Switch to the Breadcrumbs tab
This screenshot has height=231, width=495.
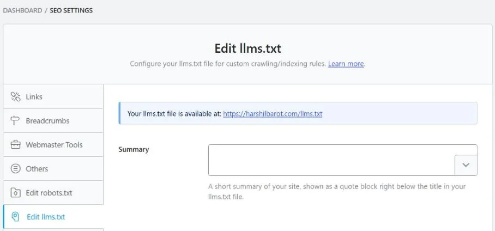53,121
